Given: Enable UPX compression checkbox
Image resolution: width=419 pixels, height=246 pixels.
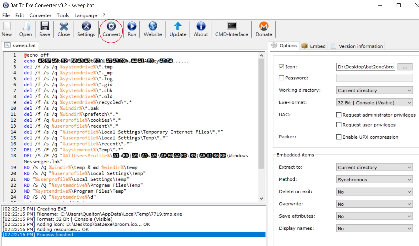Looking at the screenshot, I should tap(339, 137).
